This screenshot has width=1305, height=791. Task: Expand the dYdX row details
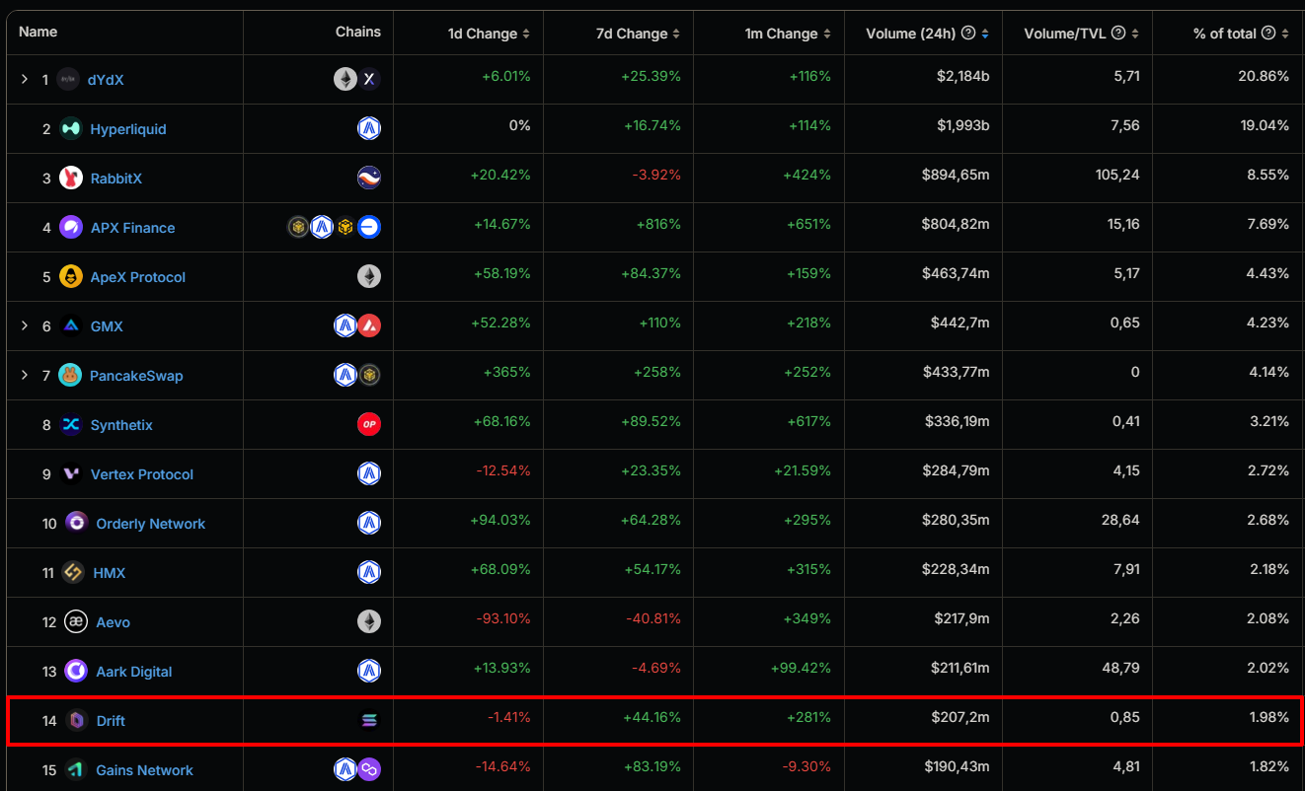(25, 79)
